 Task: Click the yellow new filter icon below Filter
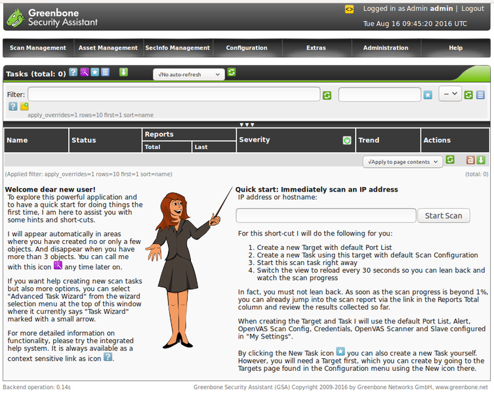point(24,106)
